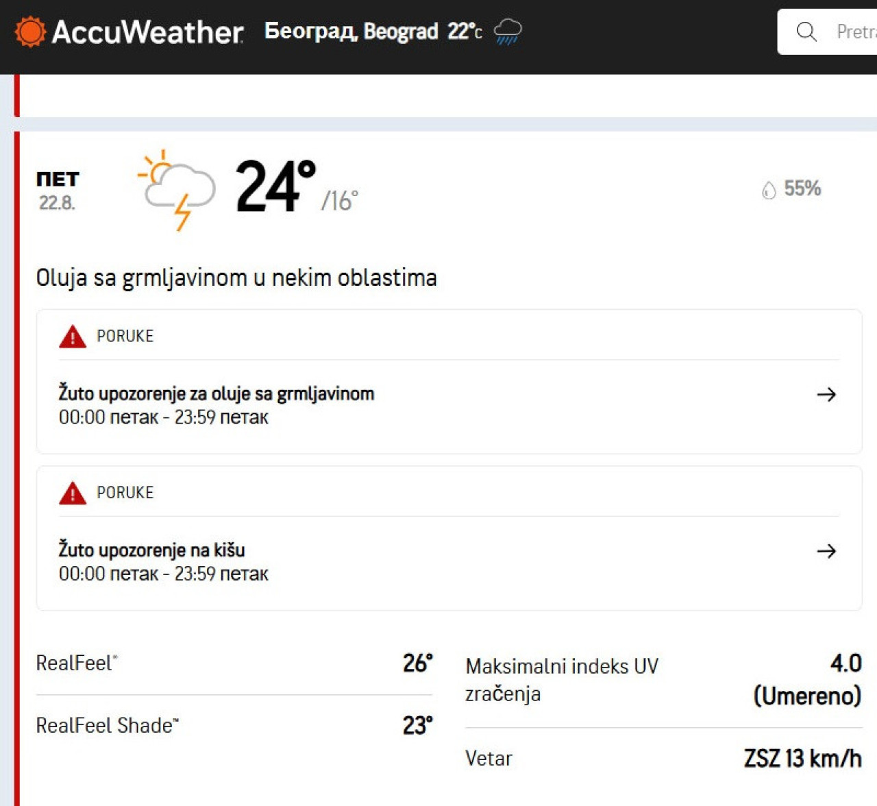877x806 pixels.
Task: Focus the search input field
Action: pos(853,32)
